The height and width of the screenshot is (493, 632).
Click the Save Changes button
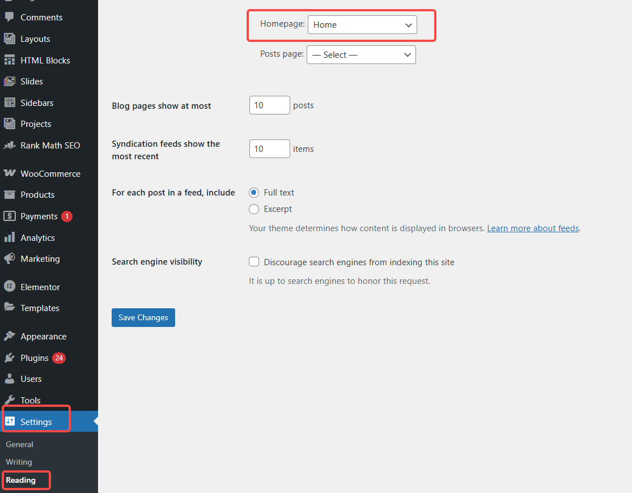tap(143, 317)
